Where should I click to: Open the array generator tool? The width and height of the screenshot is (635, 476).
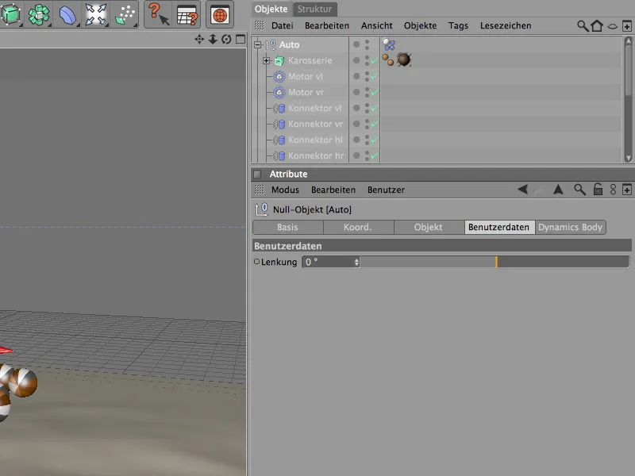pos(38,14)
